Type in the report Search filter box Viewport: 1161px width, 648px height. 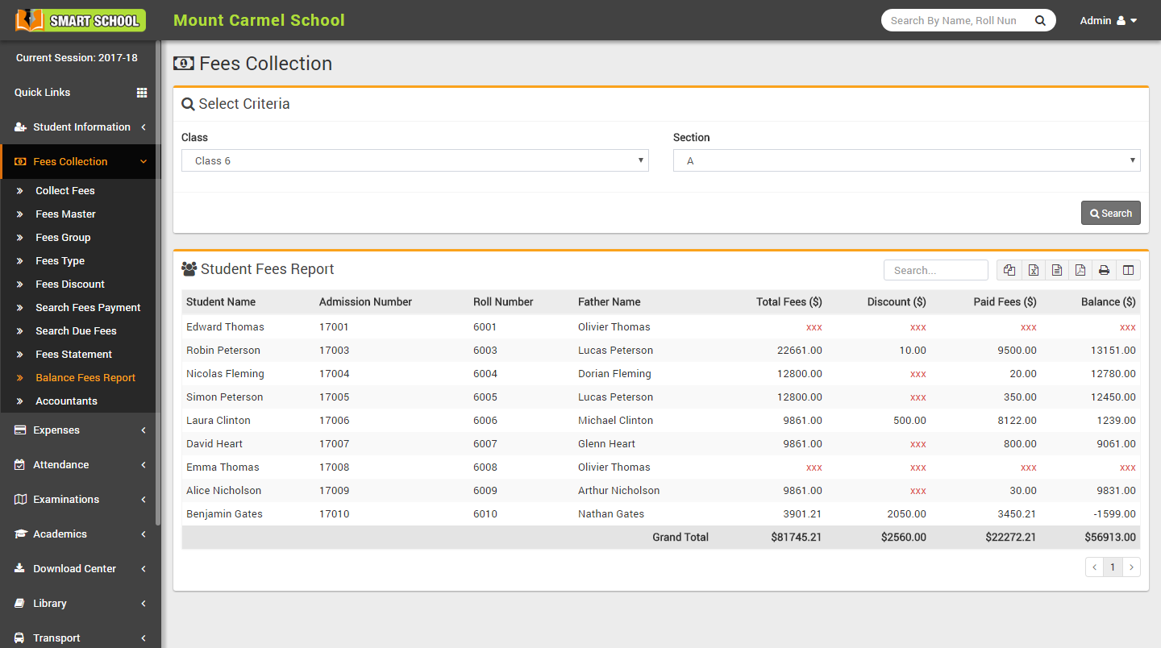point(935,269)
